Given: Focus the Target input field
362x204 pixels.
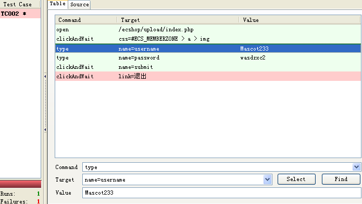Looking at the screenshot, I should (x=173, y=179).
